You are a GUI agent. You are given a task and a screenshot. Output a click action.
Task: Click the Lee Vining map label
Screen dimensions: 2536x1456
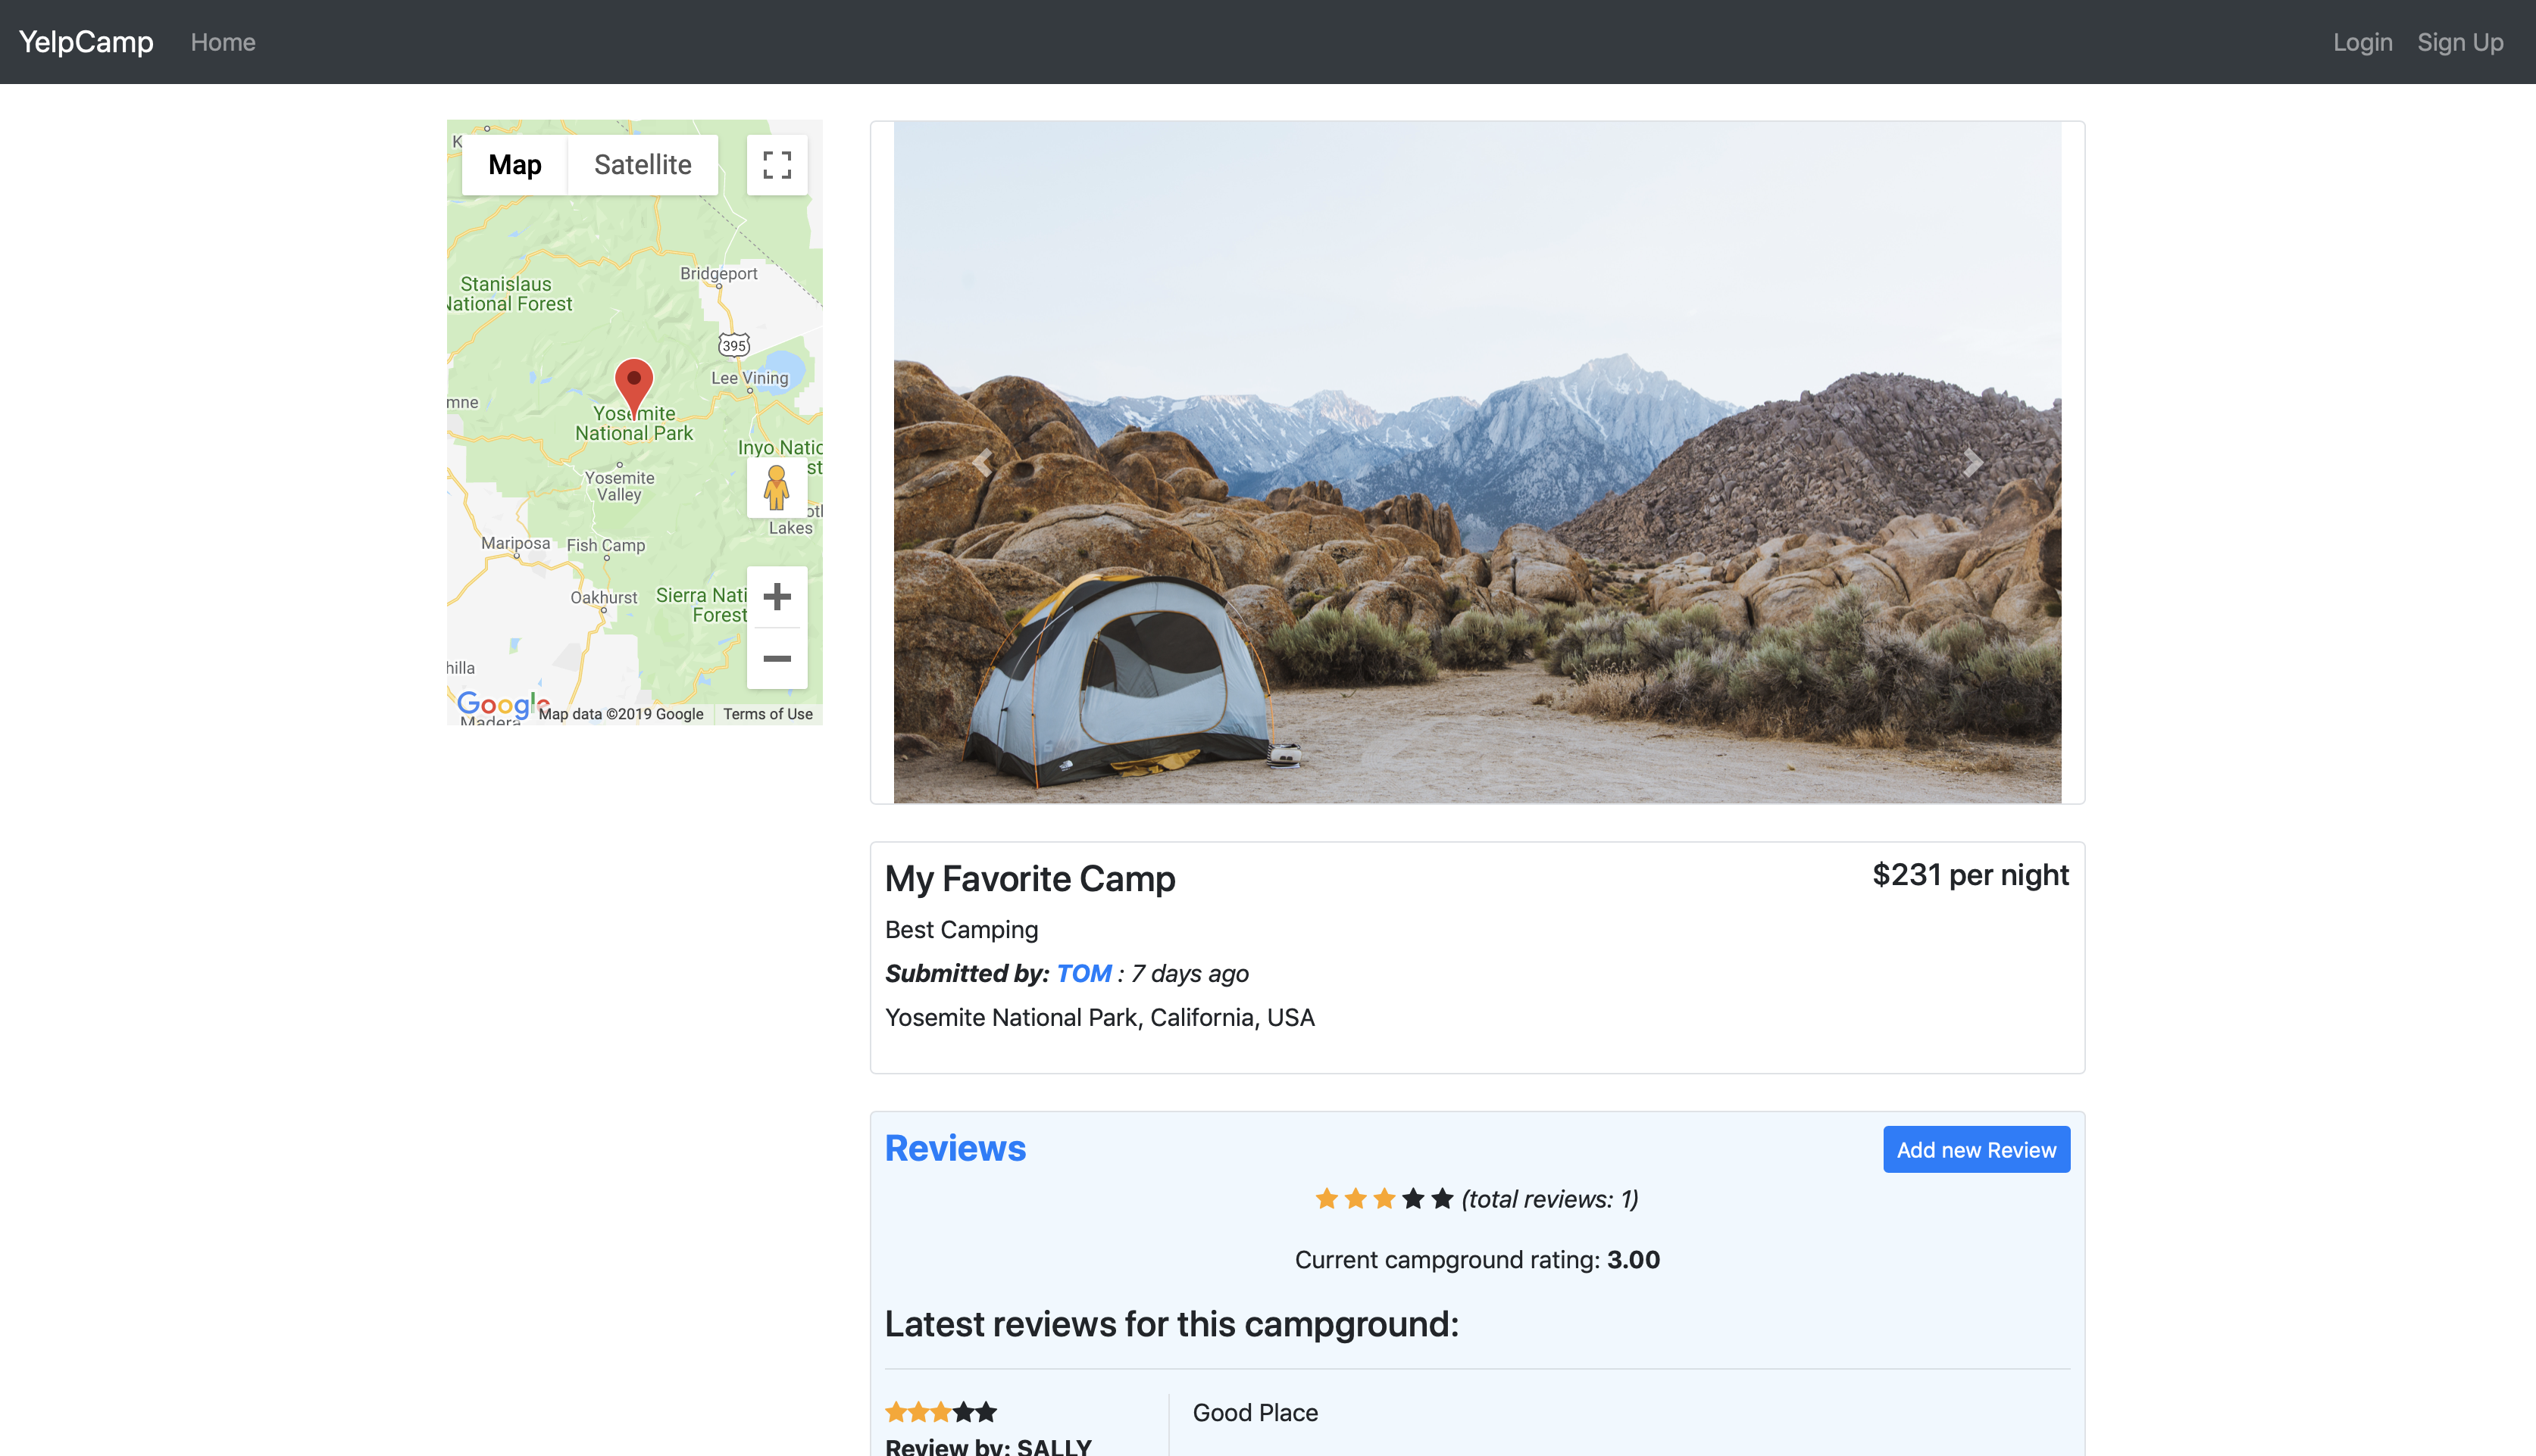pos(749,378)
